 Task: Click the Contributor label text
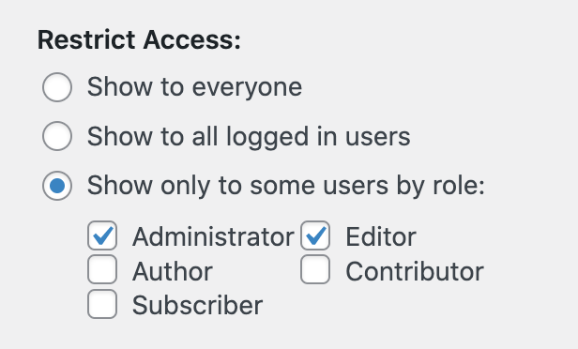click(415, 272)
